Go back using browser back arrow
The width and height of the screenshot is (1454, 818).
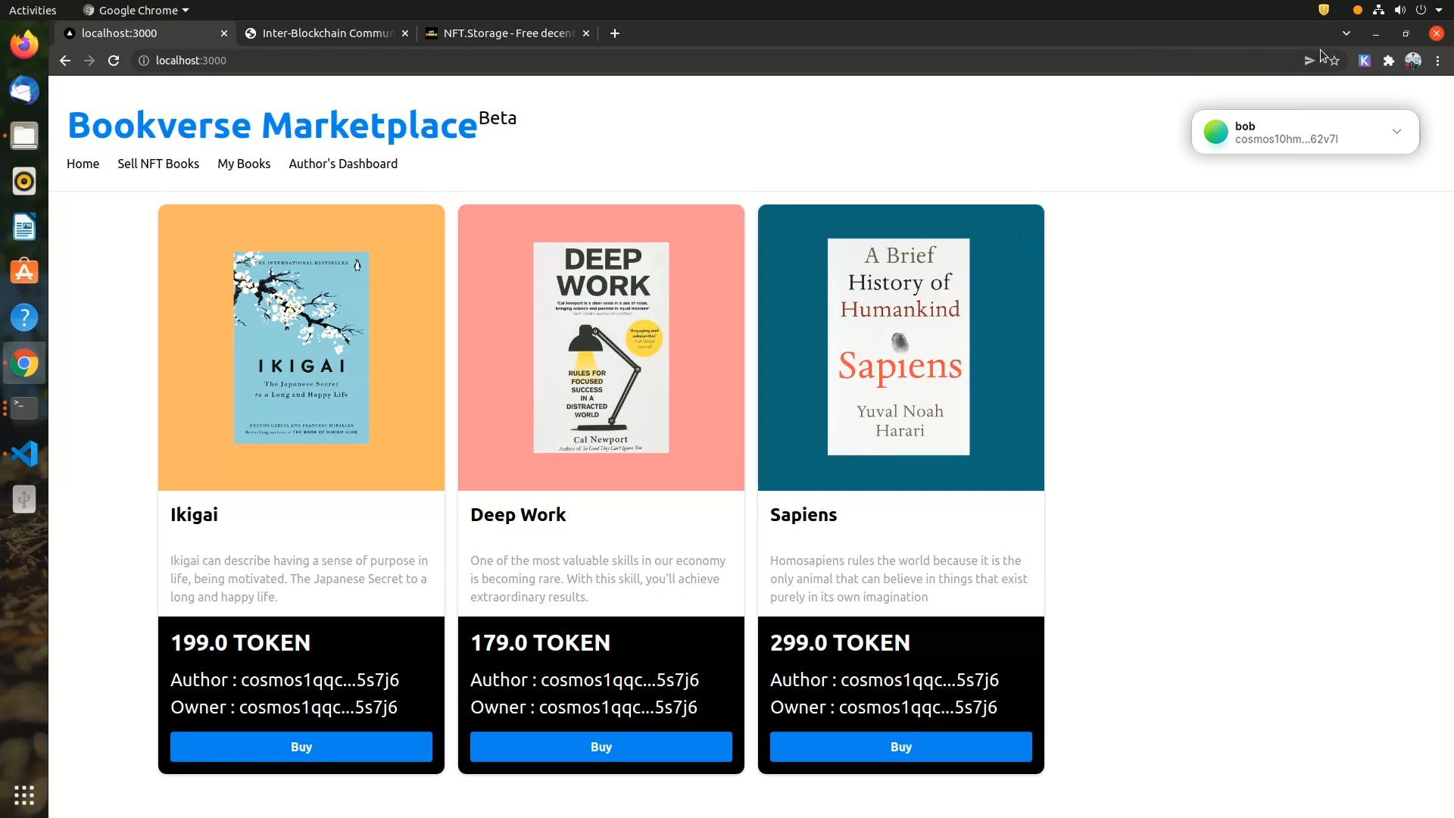click(65, 61)
